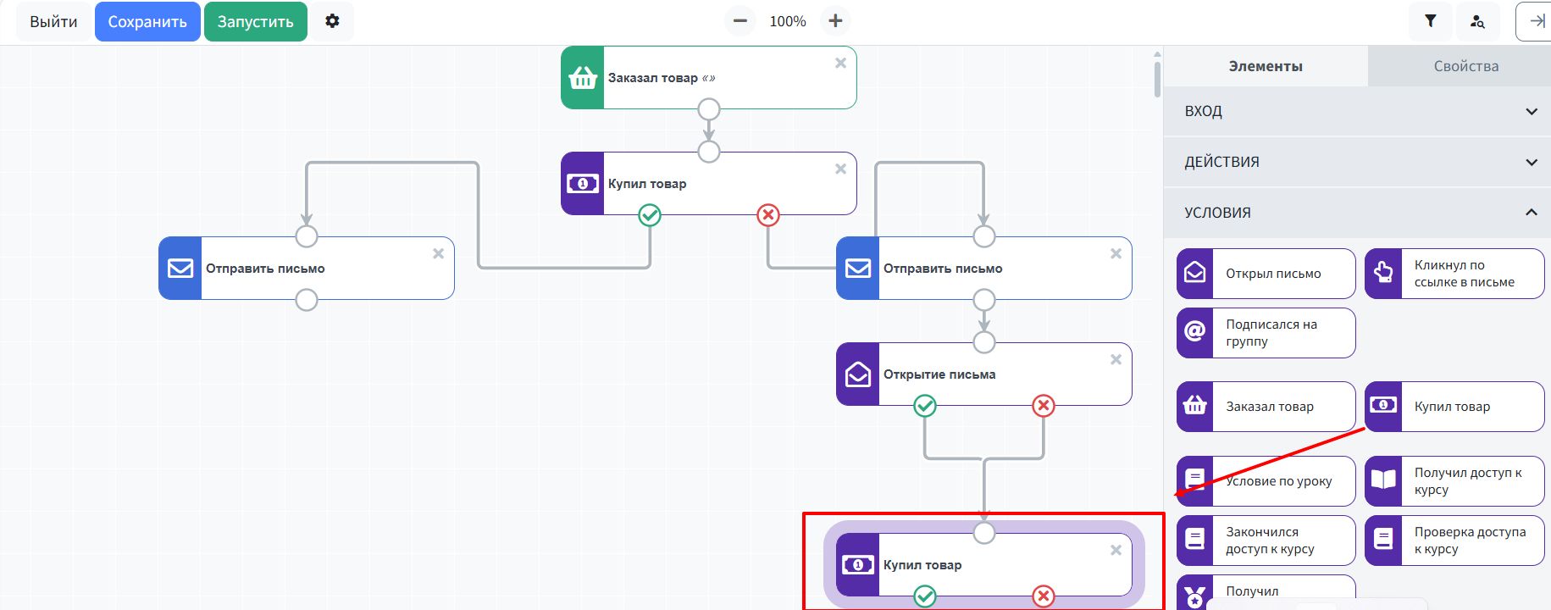
Task: Select Условие по уроку element
Action: click(1266, 481)
